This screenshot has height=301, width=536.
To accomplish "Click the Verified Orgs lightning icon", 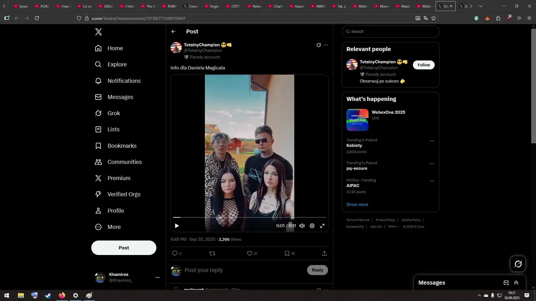I will [98, 194].
